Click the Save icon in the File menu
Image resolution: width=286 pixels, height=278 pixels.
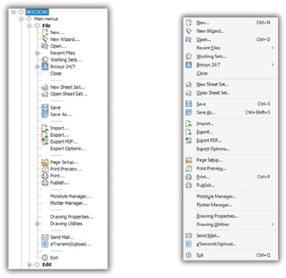(189, 104)
